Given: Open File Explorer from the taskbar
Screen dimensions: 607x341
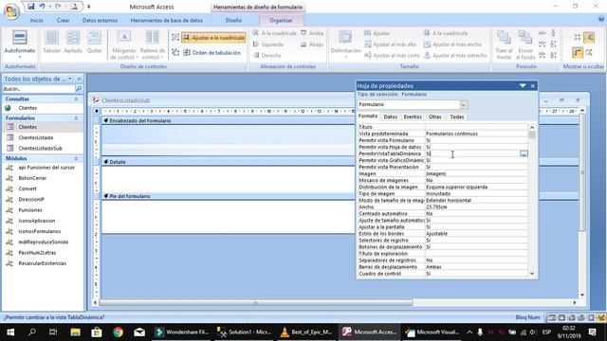Looking at the screenshot, I should coord(75,332).
